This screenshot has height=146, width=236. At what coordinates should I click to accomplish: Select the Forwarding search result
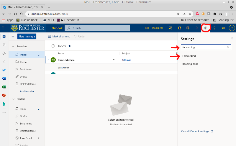[189, 56]
